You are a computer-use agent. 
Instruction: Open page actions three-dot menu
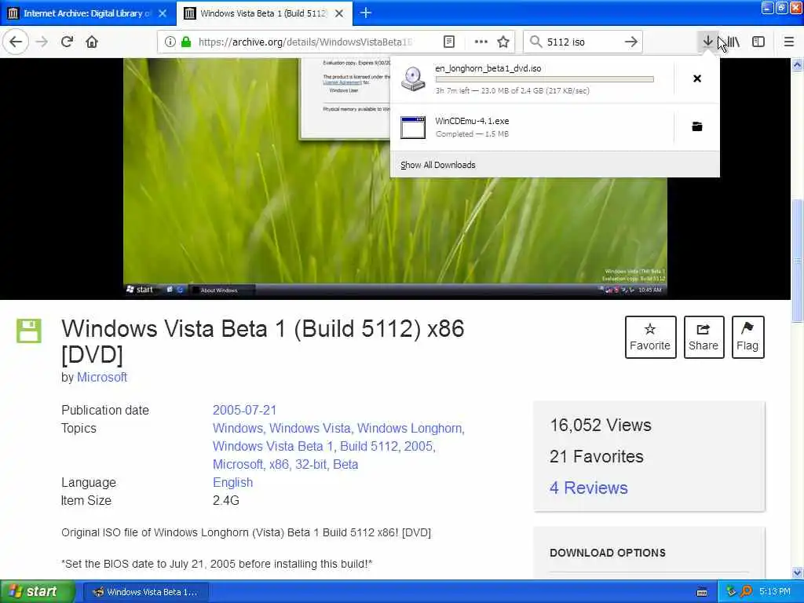tap(481, 42)
